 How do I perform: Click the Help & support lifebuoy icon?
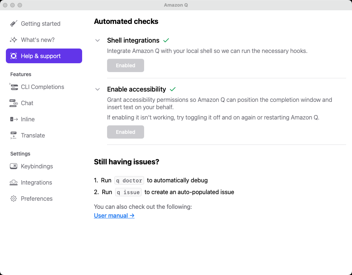coord(14,56)
